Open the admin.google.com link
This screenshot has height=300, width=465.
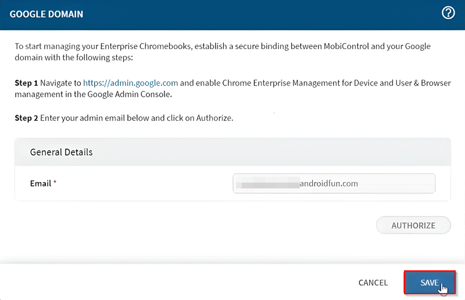coord(130,83)
